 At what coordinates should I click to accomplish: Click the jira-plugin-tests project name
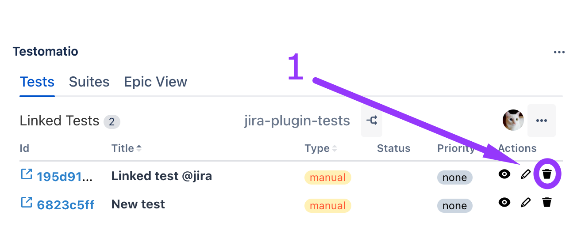pyautogui.click(x=297, y=121)
